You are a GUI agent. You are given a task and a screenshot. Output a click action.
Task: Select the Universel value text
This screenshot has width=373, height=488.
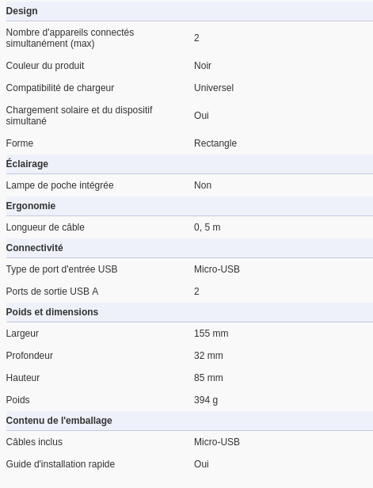click(214, 88)
